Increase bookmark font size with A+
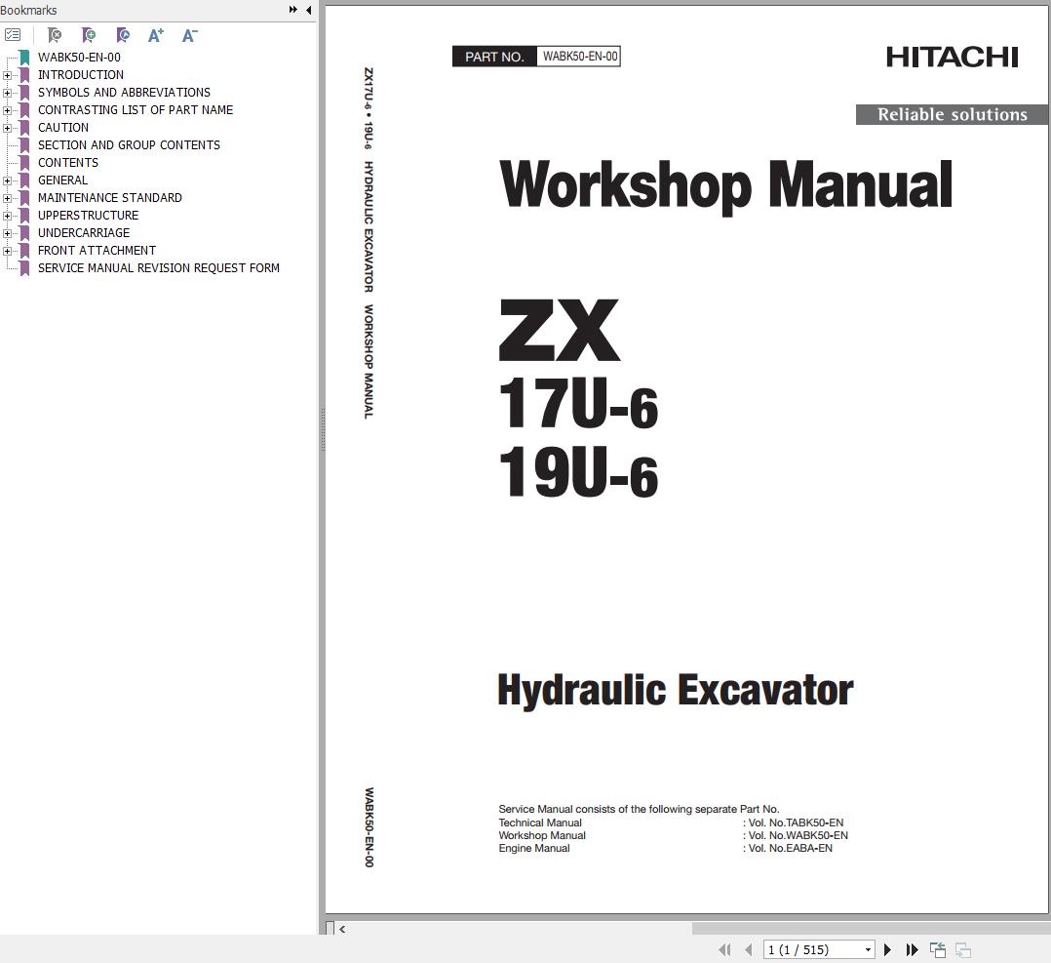1051x963 pixels. [156, 35]
